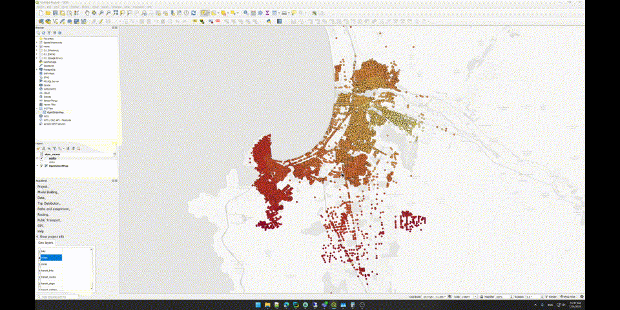This screenshot has width=620, height=310.
Task: Click Help in the AequilibraE panel
Action: click(40, 231)
